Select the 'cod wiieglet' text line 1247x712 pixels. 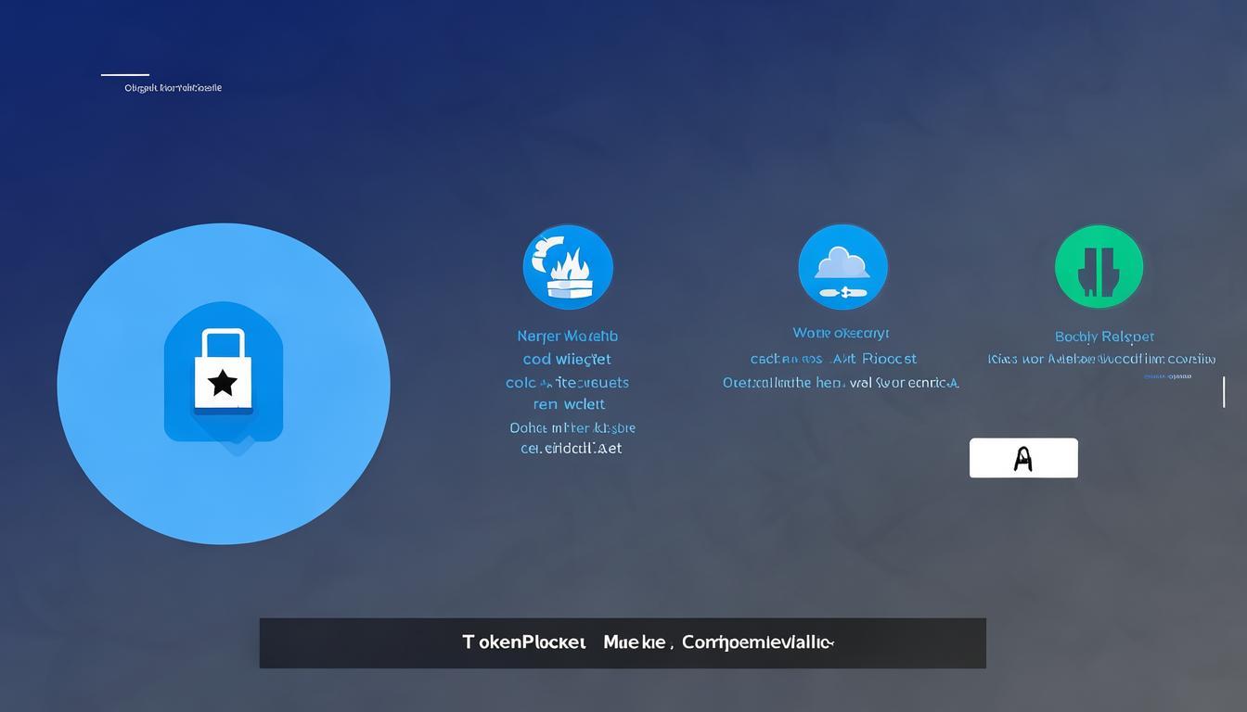click(x=567, y=360)
